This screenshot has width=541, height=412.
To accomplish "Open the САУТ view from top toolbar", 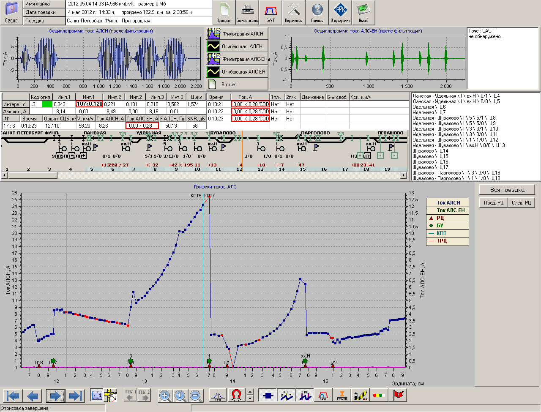I will (270, 13).
